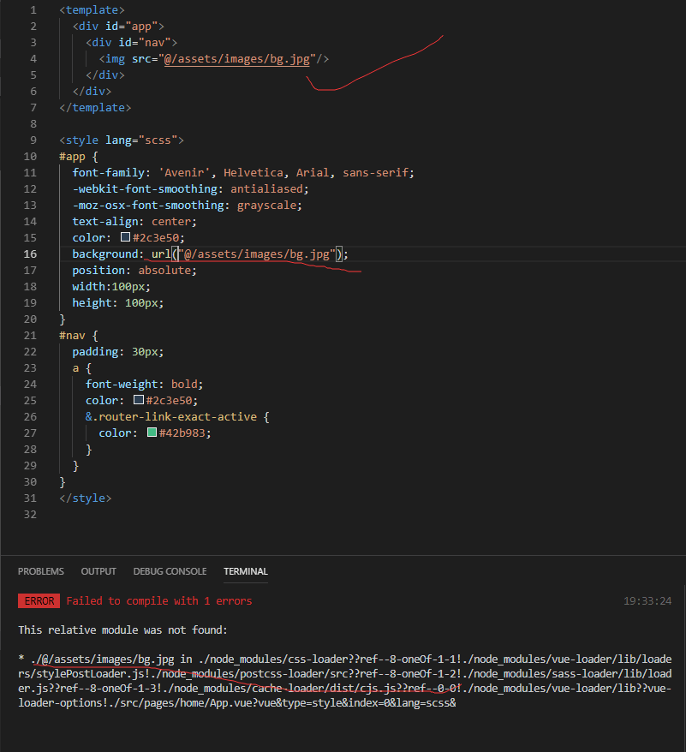This screenshot has height=752, width=686.
Task: Click the 19:33:24 timestamp in terminal
Action: tap(647, 601)
